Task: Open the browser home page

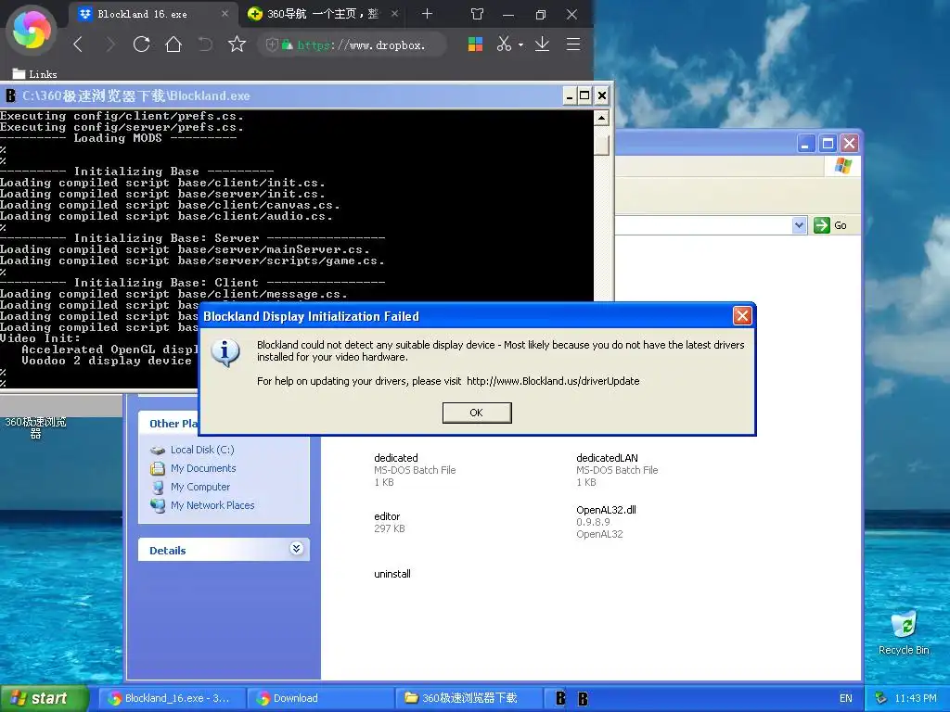Action: (173, 44)
